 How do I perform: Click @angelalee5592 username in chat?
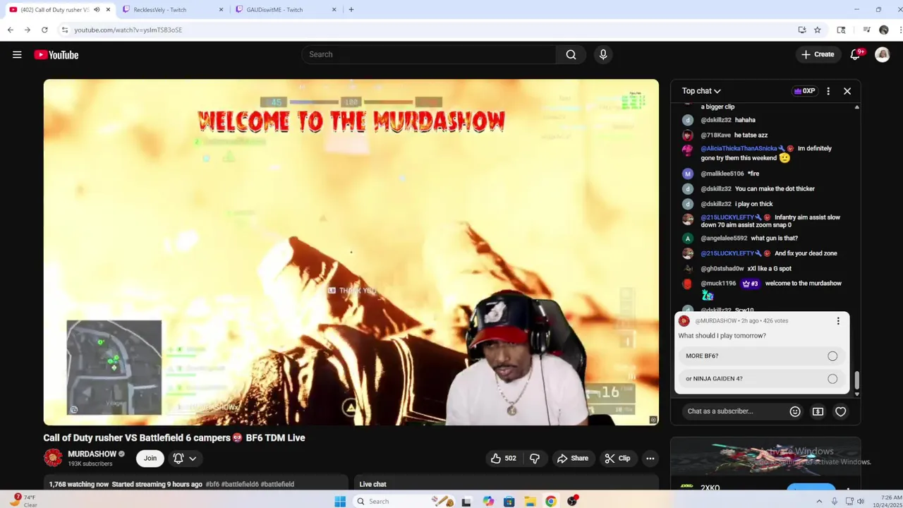[724, 238]
